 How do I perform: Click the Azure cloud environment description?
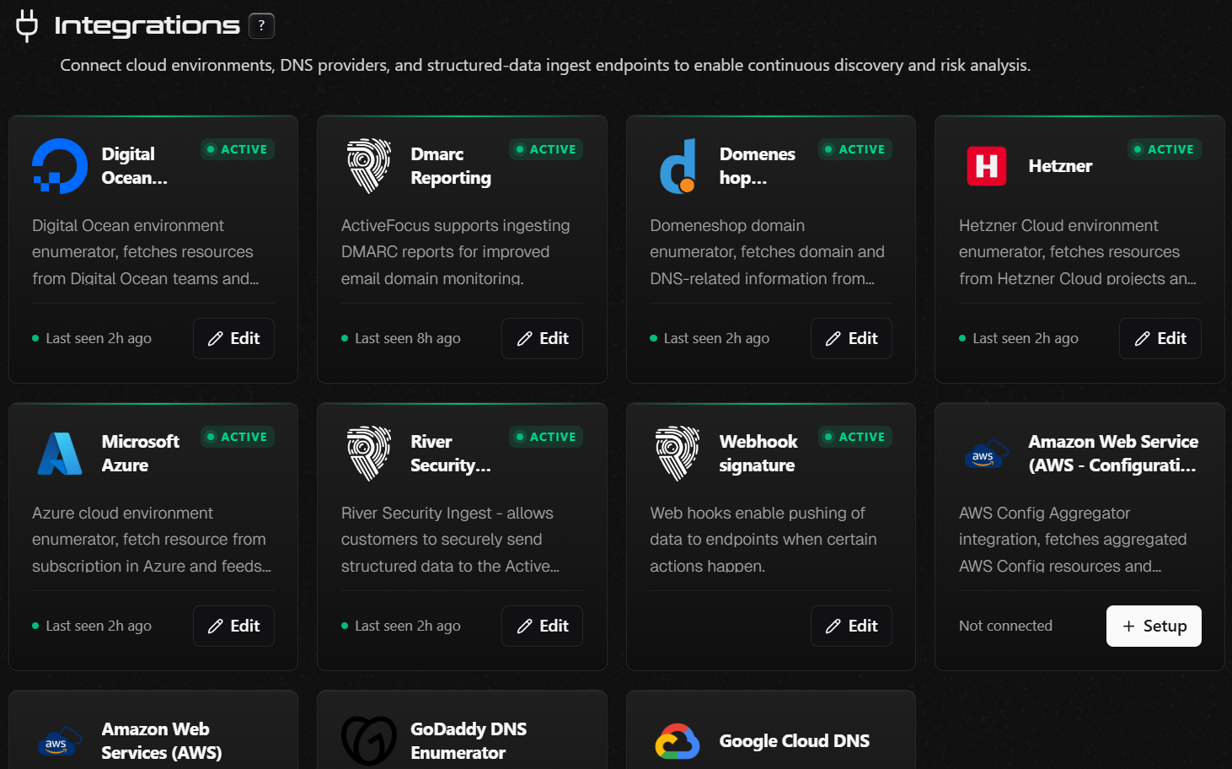152,540
